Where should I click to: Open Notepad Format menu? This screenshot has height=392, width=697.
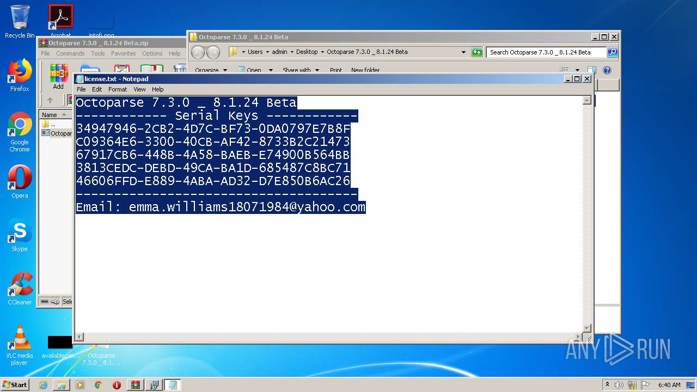click(118, 89)
